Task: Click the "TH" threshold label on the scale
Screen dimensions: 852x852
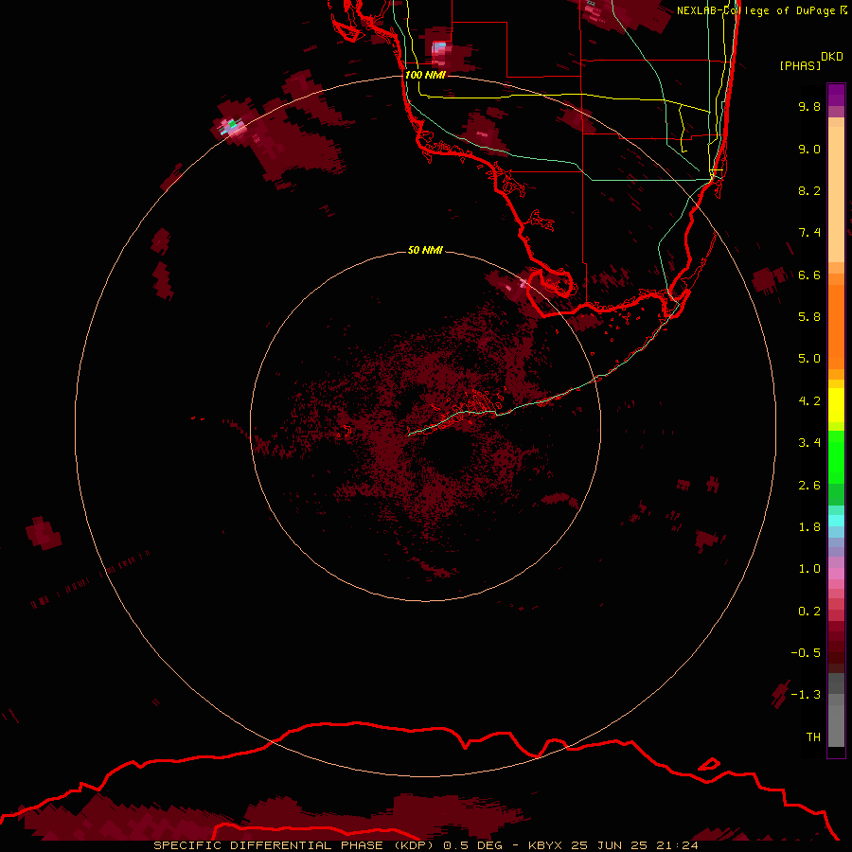Action: (x=813, y=737)
